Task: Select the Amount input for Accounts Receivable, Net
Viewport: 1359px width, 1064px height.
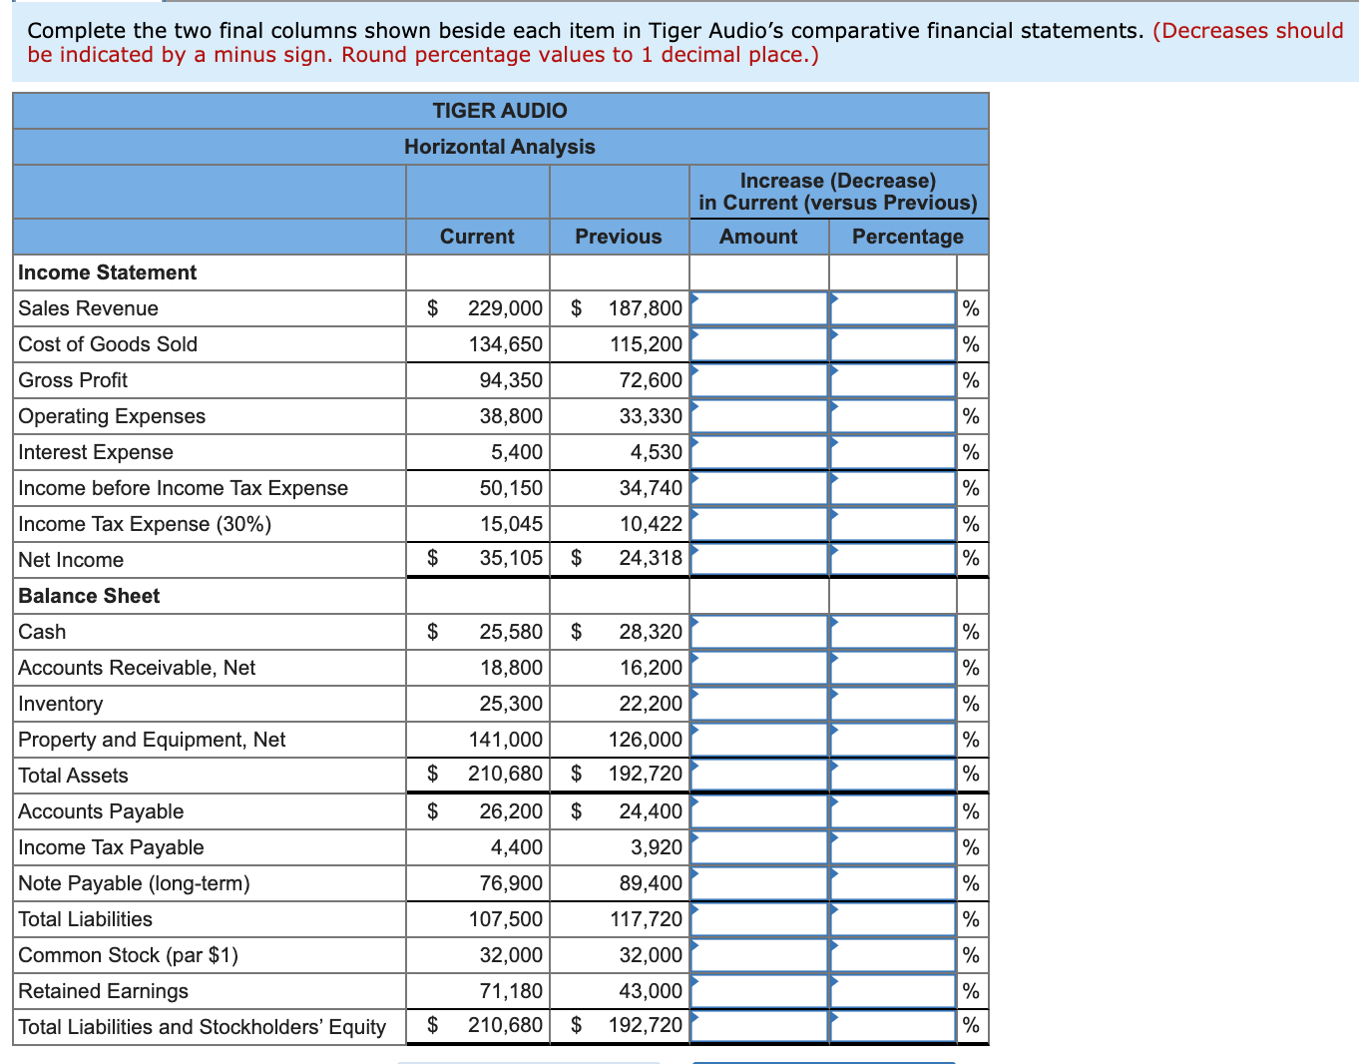Action: tap(758, 667)
